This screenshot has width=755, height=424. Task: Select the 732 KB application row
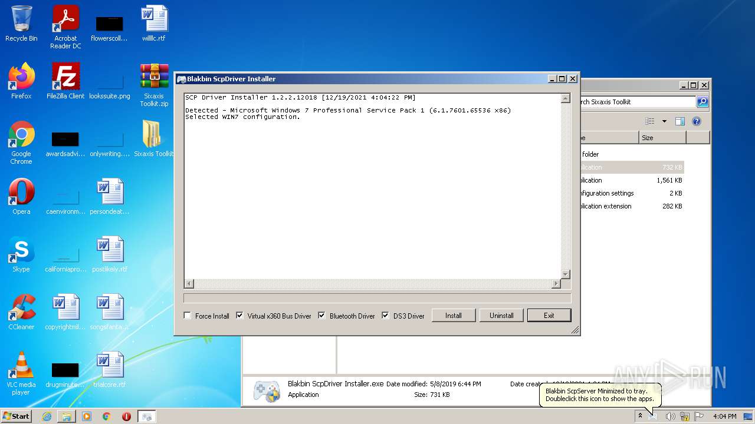pyautogui.click(x=632, y=167)
